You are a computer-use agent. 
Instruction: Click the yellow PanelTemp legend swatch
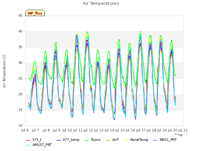tap(126, 140)
